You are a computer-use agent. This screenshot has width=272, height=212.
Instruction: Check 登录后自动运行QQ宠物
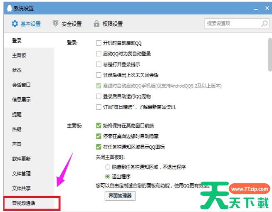point(99,96)
